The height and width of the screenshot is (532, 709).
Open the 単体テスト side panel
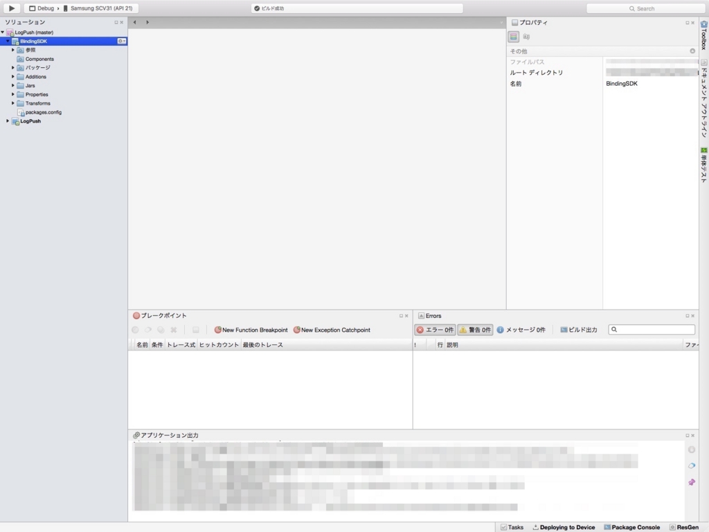pyautogui.click(x=704, y=165)
